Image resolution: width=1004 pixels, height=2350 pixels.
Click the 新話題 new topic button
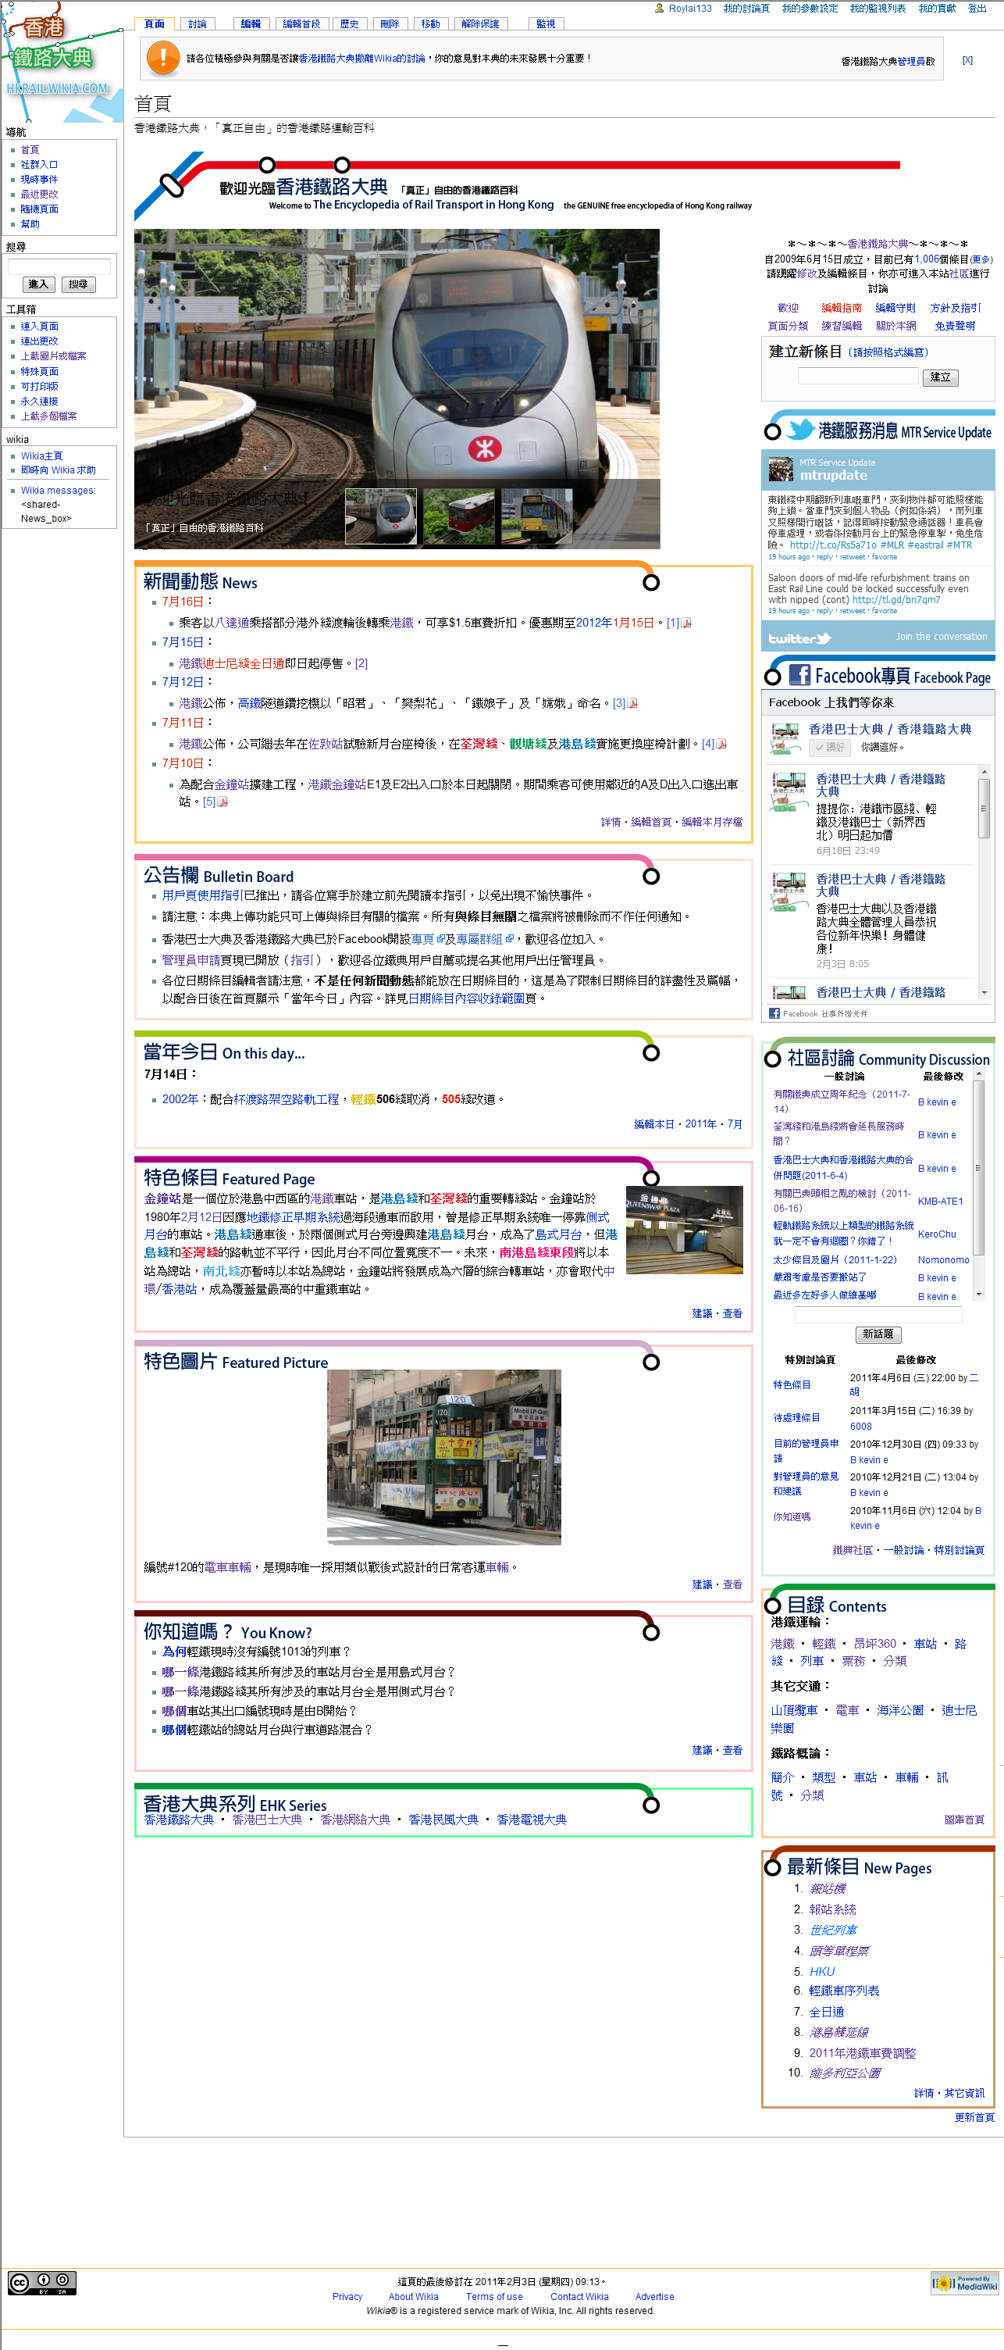878,1334
